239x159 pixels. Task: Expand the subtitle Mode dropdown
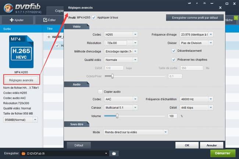[165, 132]
